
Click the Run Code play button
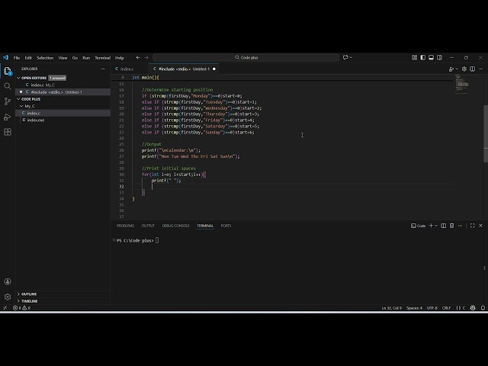coord(451,69)
